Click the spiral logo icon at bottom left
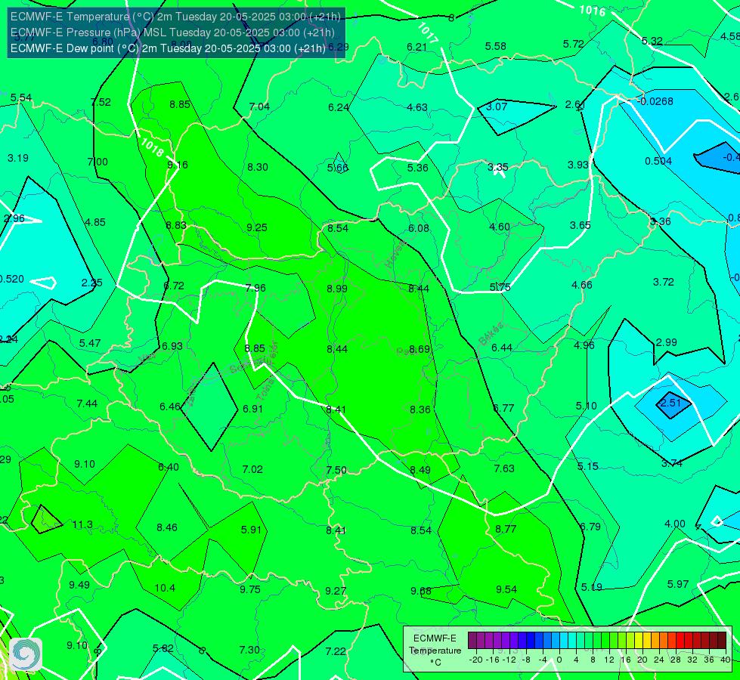 pyautogui.click(x=26, y=654)
